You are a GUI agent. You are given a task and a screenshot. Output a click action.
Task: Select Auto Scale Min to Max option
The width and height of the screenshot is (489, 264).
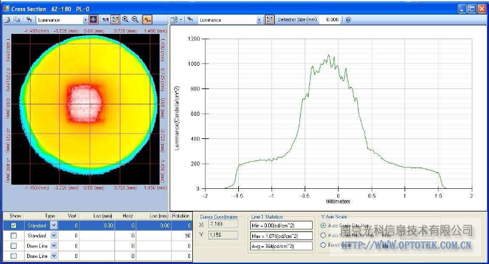tap(323, 235)
